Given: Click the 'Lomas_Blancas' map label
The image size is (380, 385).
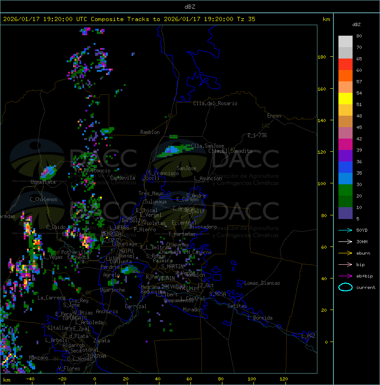Looking at the screenshot, I should point(262,283).
